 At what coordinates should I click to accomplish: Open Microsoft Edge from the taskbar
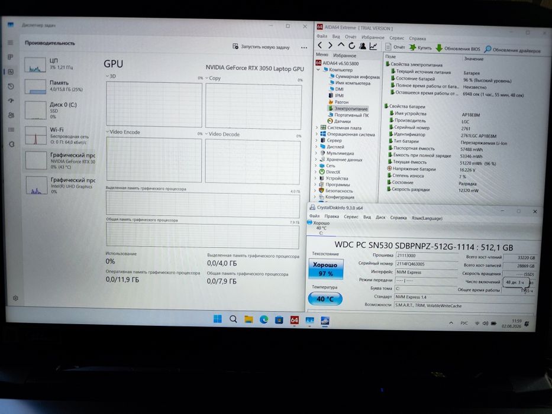coord(264,319)
